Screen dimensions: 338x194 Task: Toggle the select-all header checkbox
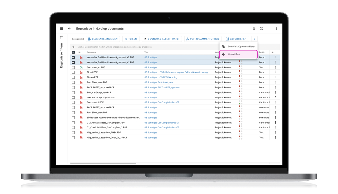(73, 52)
